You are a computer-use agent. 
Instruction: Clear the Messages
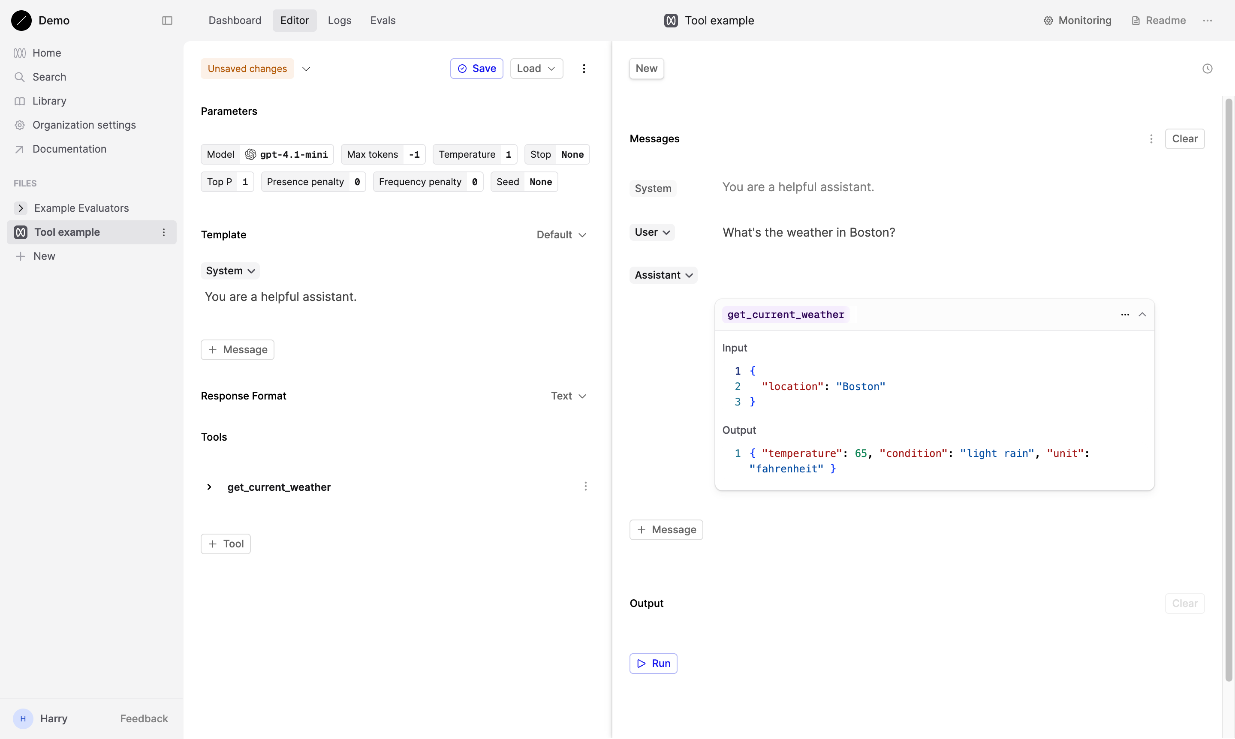point(1184,139)
